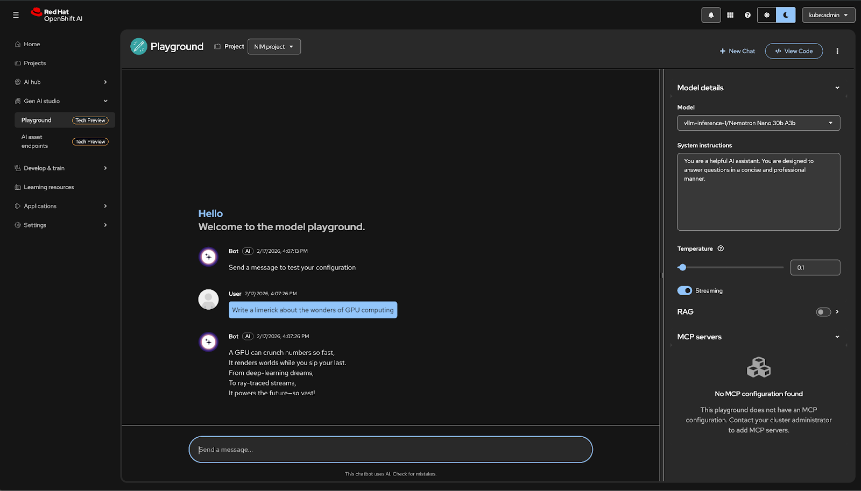Open the Model selection dropdown
The image size is (861, 491).
758,123
